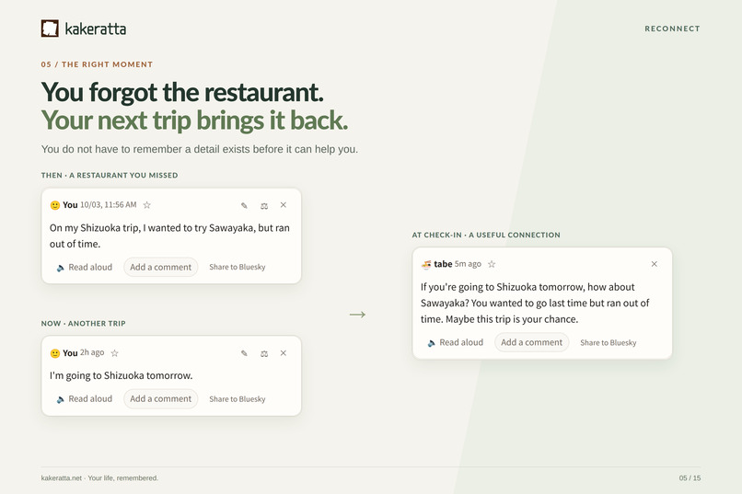Close the 10/03 Shizuoka trip note
Viewport: 742px width, 494px height.
283,205
